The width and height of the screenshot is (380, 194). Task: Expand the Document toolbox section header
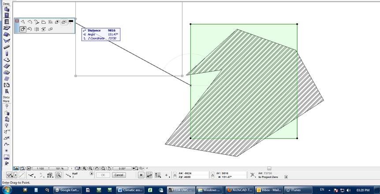point(6,97)
